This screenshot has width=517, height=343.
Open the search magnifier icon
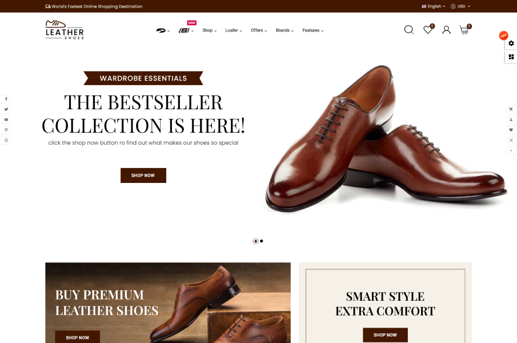click(409, 30)
